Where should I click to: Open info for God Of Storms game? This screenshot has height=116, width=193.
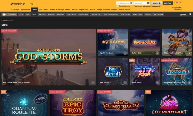click(93, 83)
